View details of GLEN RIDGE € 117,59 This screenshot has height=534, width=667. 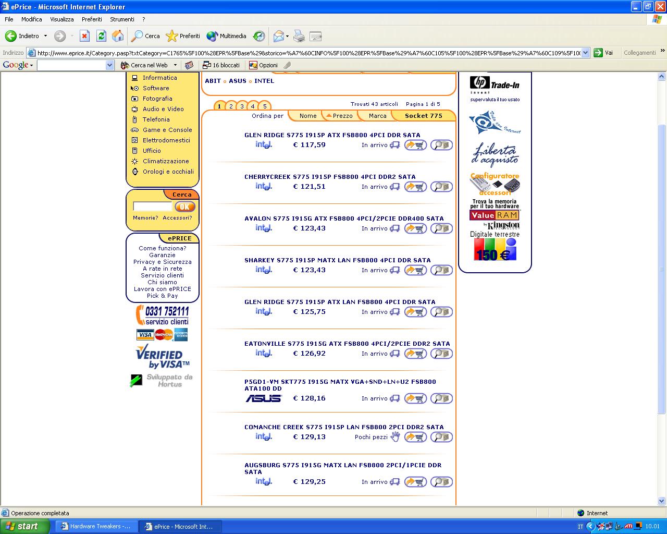[x=441, y=145]
